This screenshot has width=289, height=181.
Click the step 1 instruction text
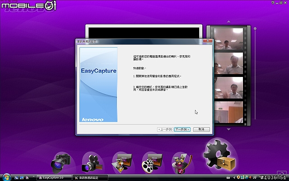(x=157, y=76)
